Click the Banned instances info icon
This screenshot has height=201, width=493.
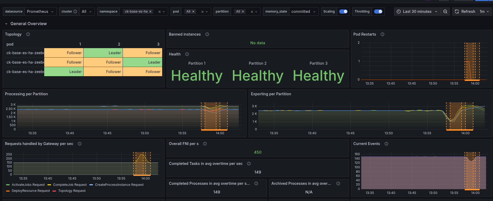[207, 34]
